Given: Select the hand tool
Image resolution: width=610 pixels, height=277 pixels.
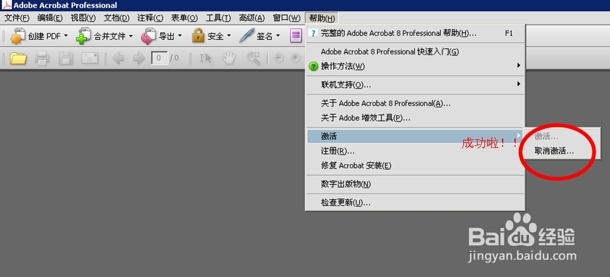Looking at the screenshot, I should click(x=229, y=58).
